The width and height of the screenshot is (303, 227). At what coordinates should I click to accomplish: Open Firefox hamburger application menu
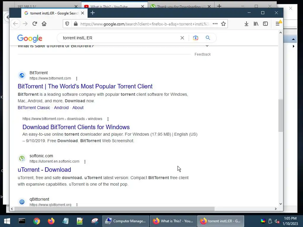coord(278,24)
